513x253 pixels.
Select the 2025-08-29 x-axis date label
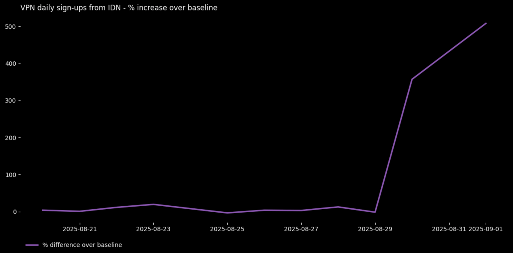[x=375, y=229]
